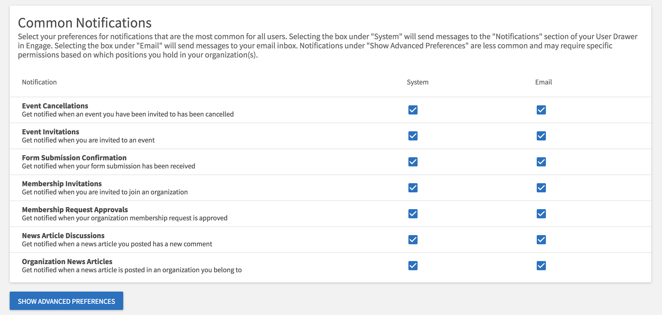Toggle System checkbox for Event Invitations
Image resolution: width=662 pixels, height=315 pixels.
coord(413,136)
